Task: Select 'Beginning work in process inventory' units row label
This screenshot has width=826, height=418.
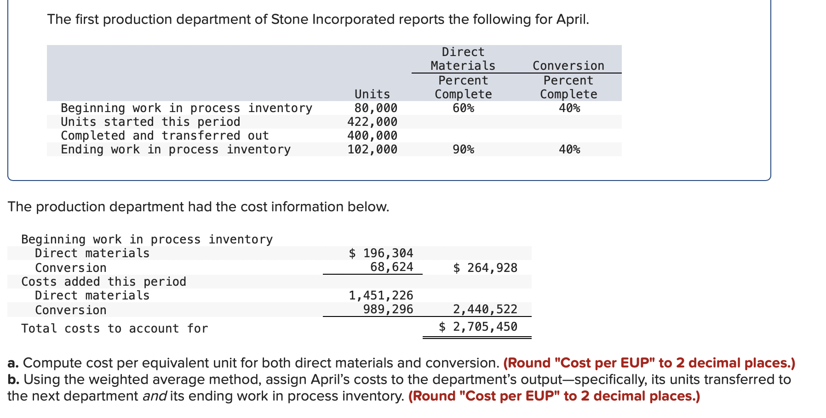Action: coord(187,108)
